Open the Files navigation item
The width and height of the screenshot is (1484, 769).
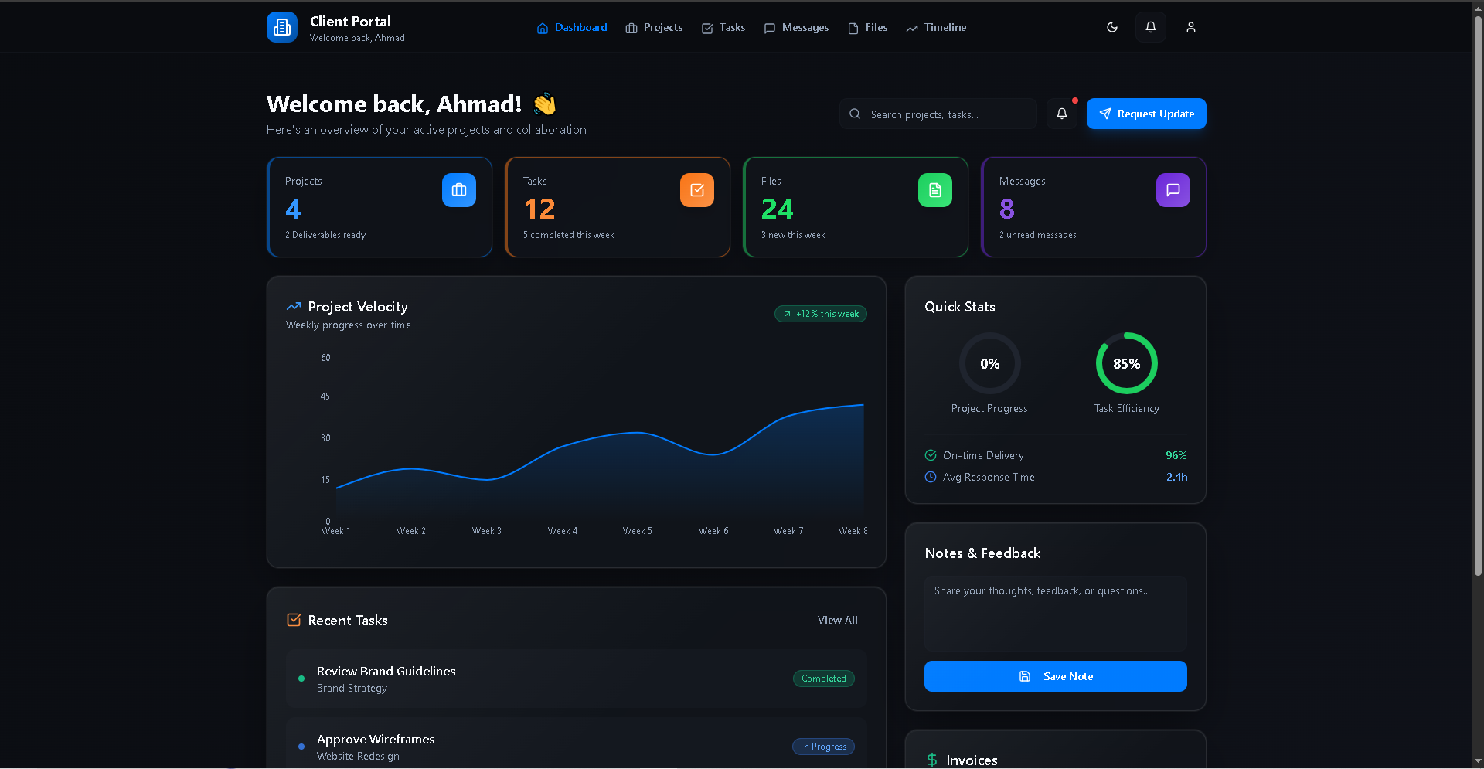868,28
